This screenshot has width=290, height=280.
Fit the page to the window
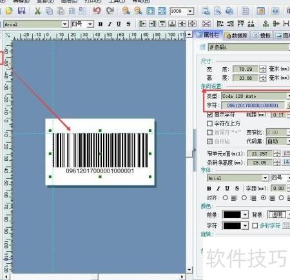[x=150, y=11]
